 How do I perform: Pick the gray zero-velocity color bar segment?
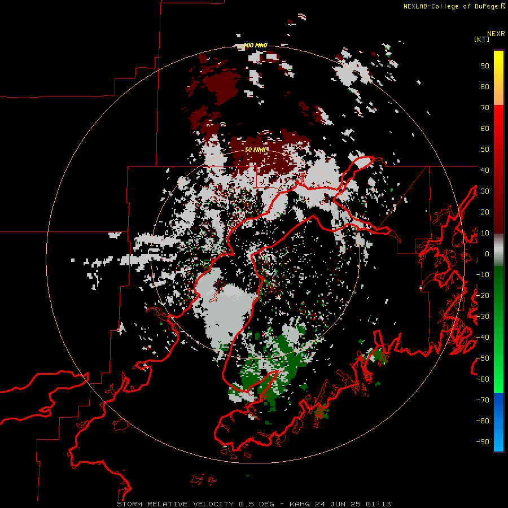click(x=498, y=250)
